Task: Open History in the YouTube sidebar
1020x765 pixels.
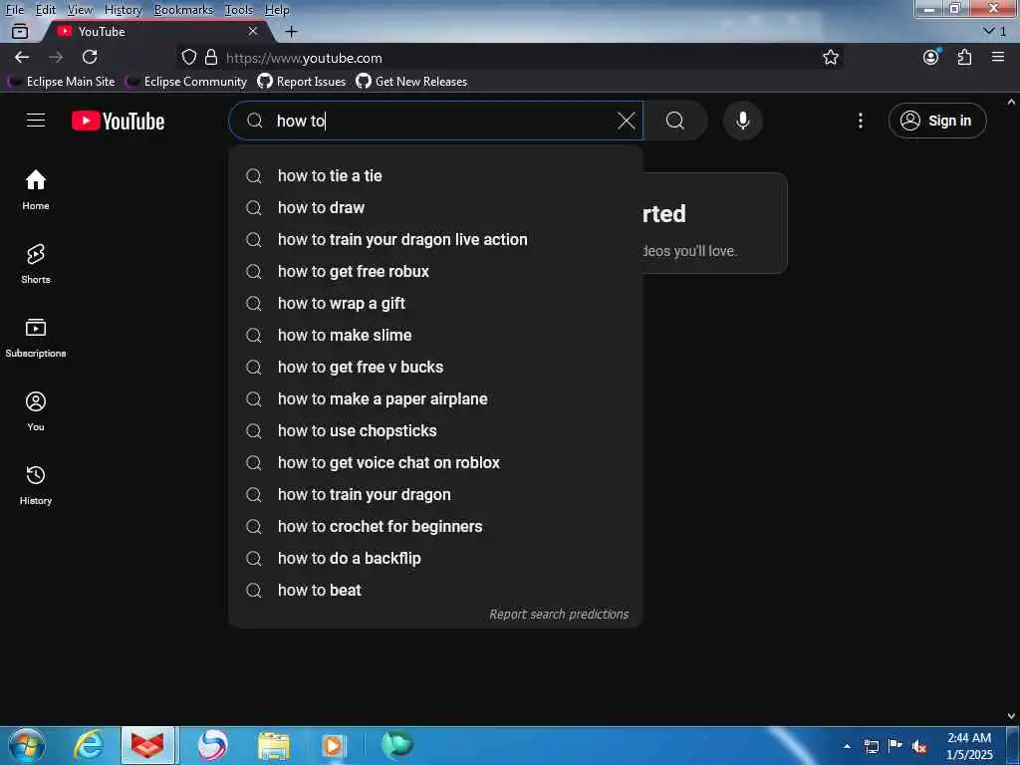Action: 36,485
